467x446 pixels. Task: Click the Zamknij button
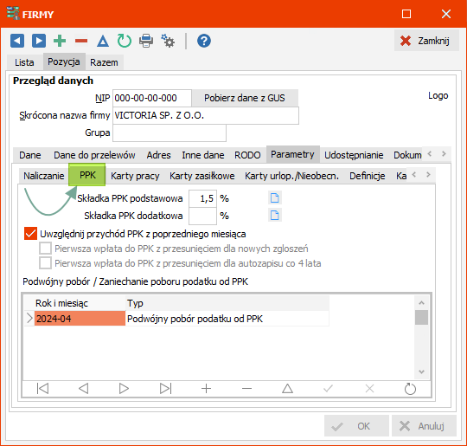pyautogui.click(x=426, y=41)
